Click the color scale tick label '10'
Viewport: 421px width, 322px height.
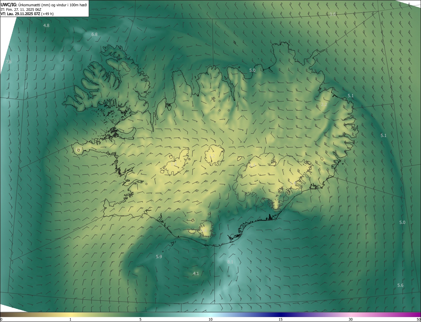coord(210,319)
